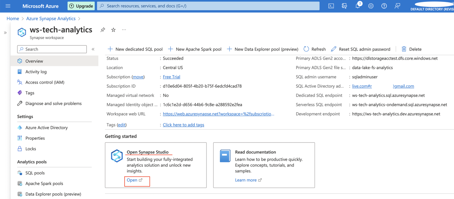Click Refresh in the toolbar
Viewport: 454px width, 199px height.
(x=315, y=49)
